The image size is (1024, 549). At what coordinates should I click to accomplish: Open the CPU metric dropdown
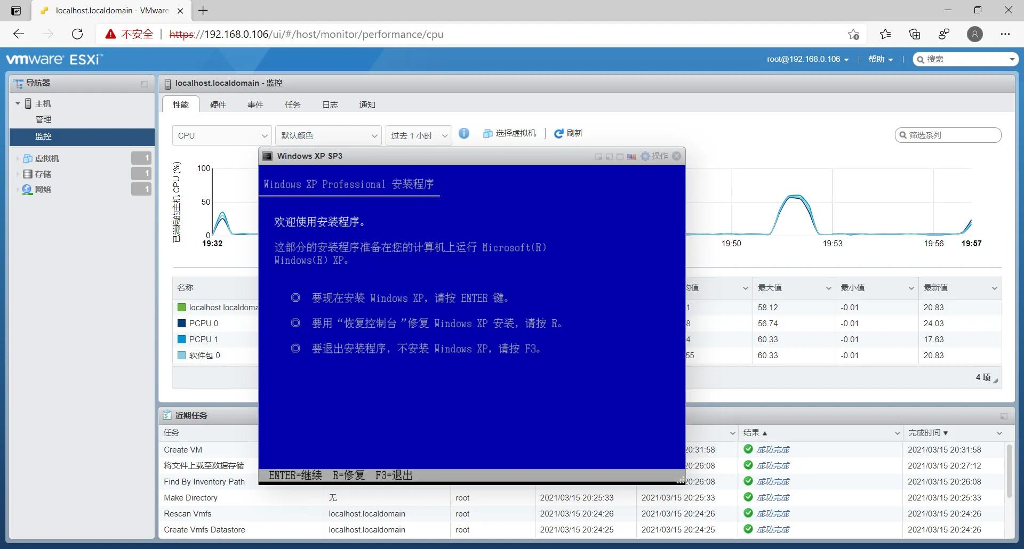(222, 135)
